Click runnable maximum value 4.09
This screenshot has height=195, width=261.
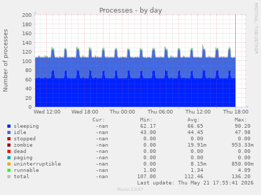click(x=244, y=170)
